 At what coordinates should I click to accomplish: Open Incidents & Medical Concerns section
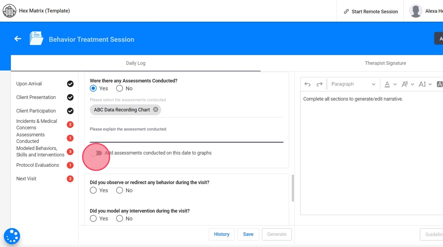pyautogui.click(x=37, y=124)
